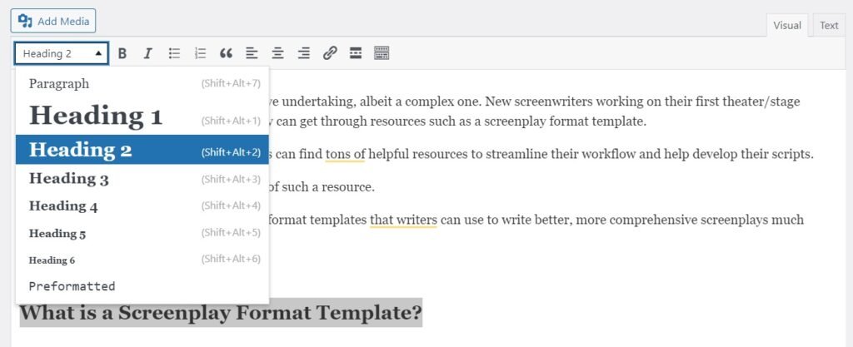Click the underlined words 'tons of'
The width and height of the screenshot is (853, 347).
point(345,154)
